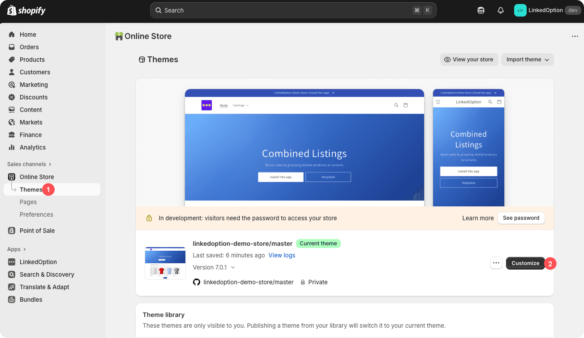Follow the Learn more link
The image size is (584, 338).
pyautogui.click(x=478, y=218)
